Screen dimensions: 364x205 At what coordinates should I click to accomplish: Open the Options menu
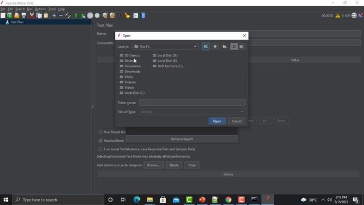[x=40, y=9]
